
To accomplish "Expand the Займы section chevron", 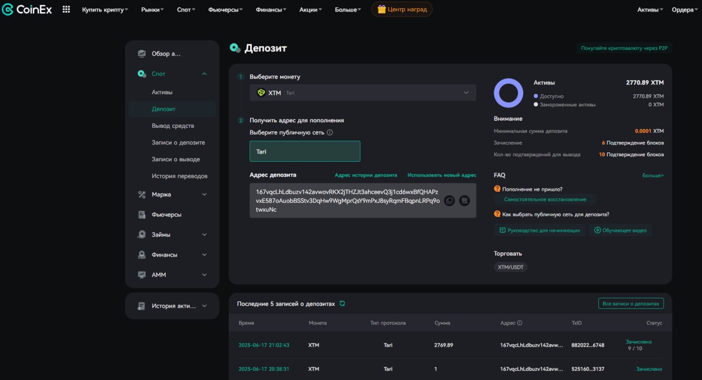I will tap(204, 235).
